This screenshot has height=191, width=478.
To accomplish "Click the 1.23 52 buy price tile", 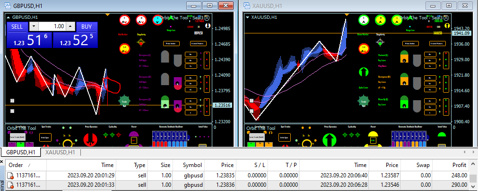I will click(75, 40).
